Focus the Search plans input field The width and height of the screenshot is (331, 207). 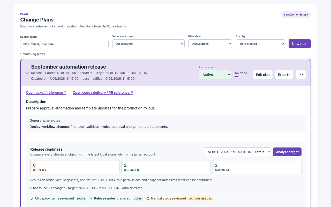point(64,44)
